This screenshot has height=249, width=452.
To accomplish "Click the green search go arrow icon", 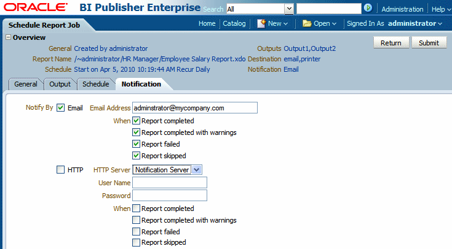I will click(x=368, y=8).
